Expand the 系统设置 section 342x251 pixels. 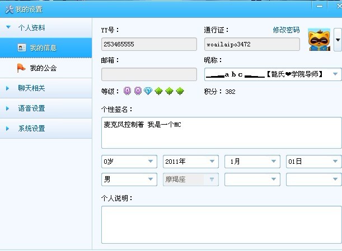(x=46, y=129)
